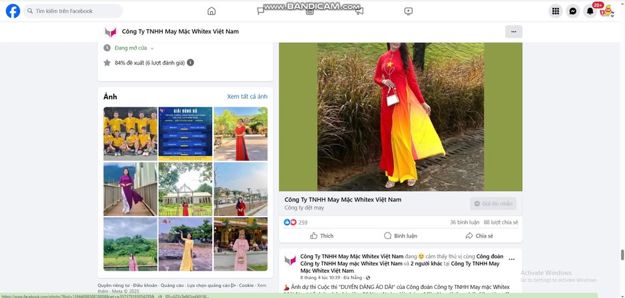
Task: Open the 36 bình luận comments link
Action: pyautogui.click(x=465, y=223)
